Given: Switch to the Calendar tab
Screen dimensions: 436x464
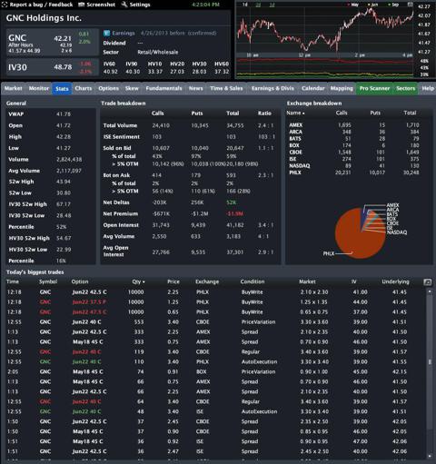Looking at the screenshot, I should click(313, 88).
